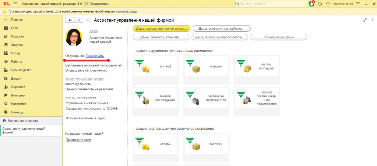This screenshot has width=377, height=166.
Task: Select 'Даша, оповести сотрудника...' button
Action: point(222,29)
